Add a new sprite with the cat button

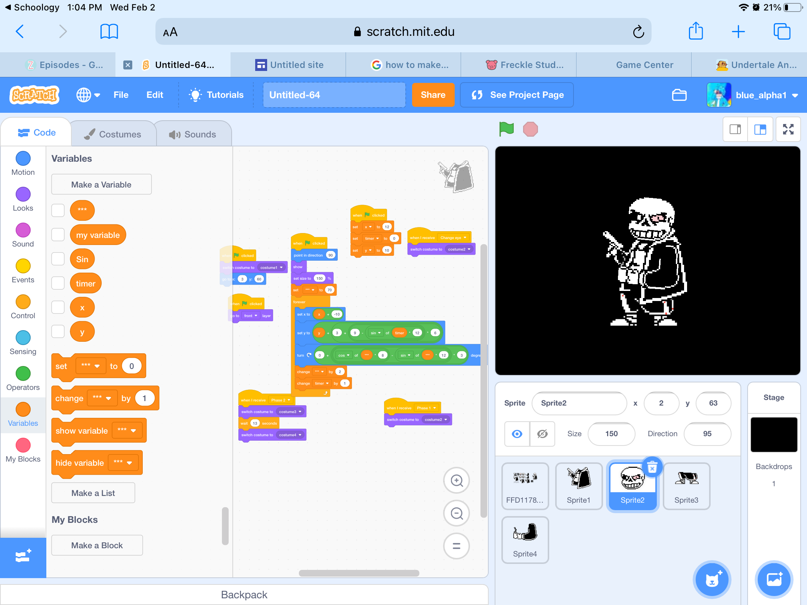[x=712, y=579]
